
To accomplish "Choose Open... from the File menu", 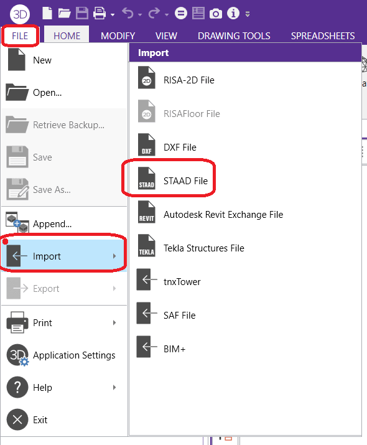I will (x=64, y=92).
